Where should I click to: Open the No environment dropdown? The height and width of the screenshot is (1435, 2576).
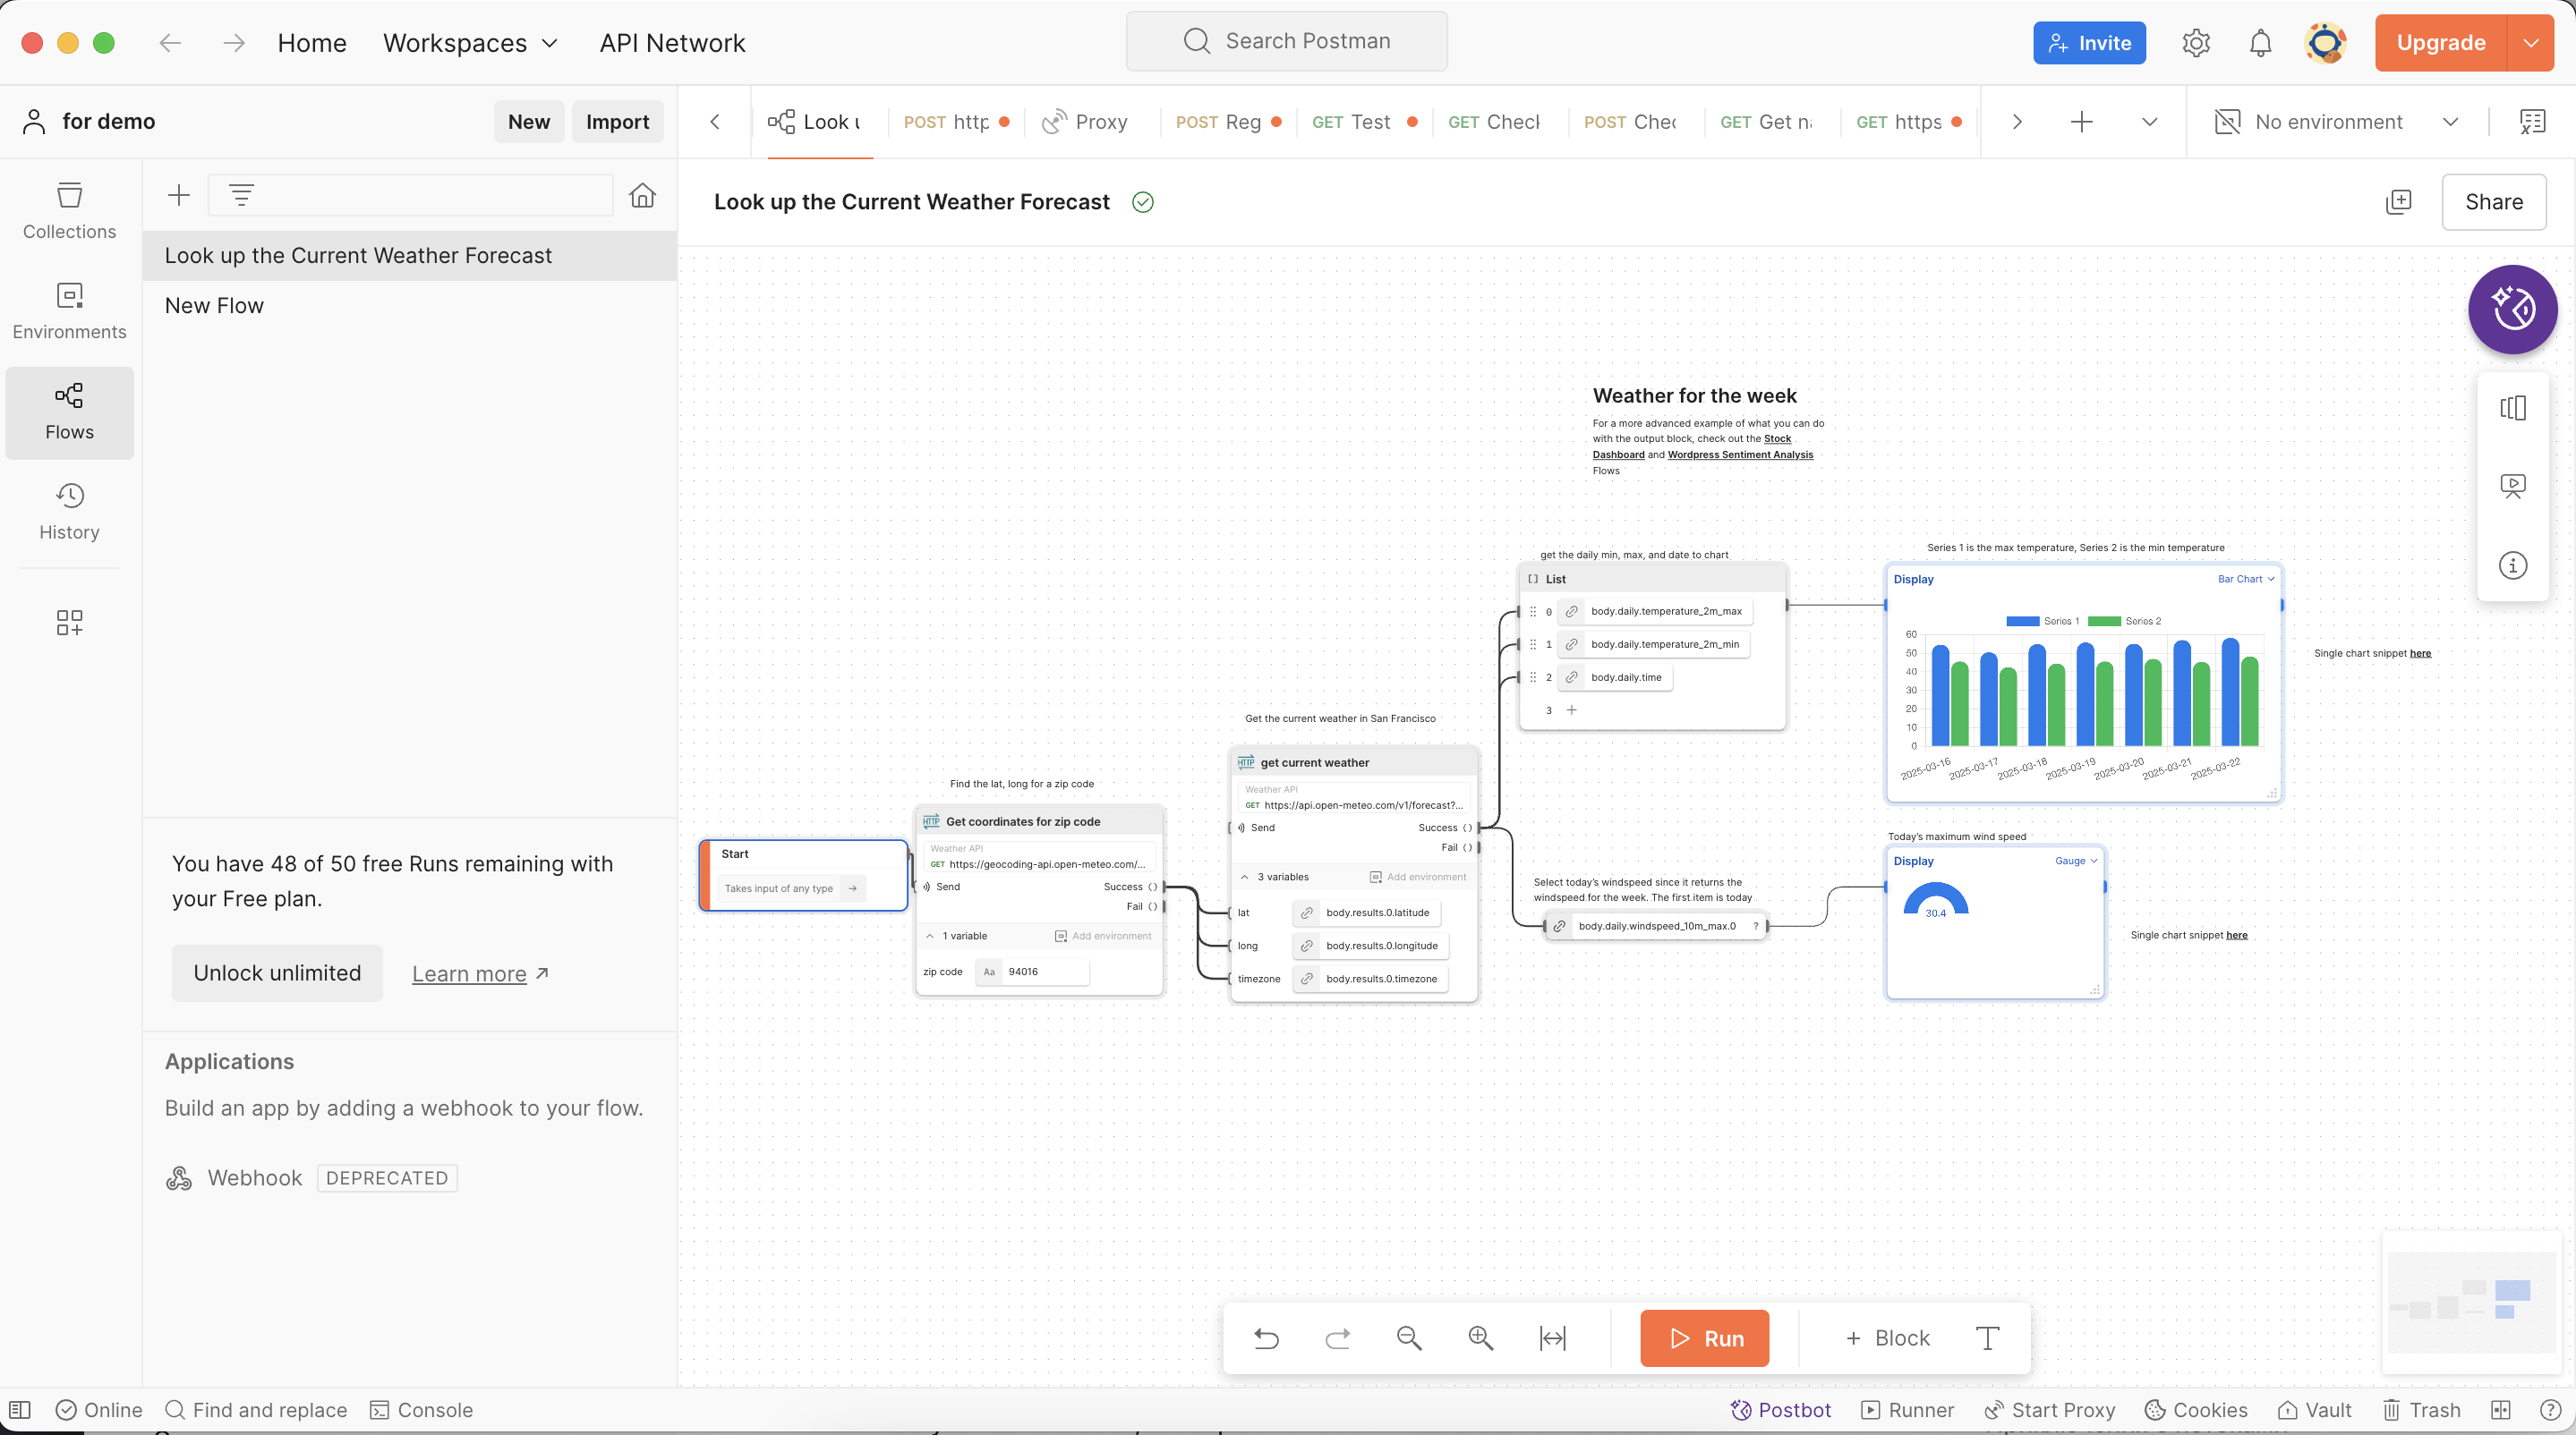point(2336,122)
